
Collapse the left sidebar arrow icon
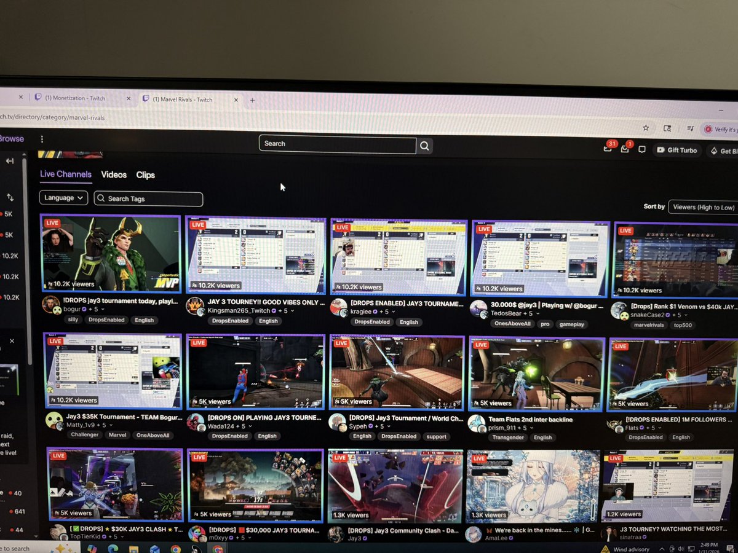pos(10,161)
